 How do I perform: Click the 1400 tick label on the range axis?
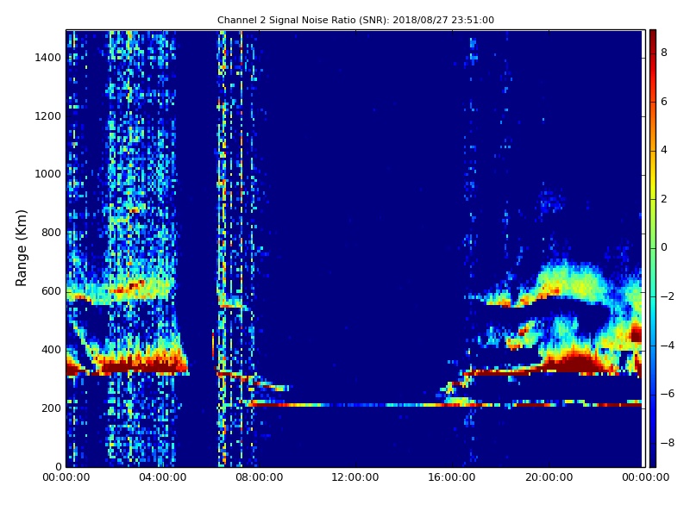tap(47, 58)
